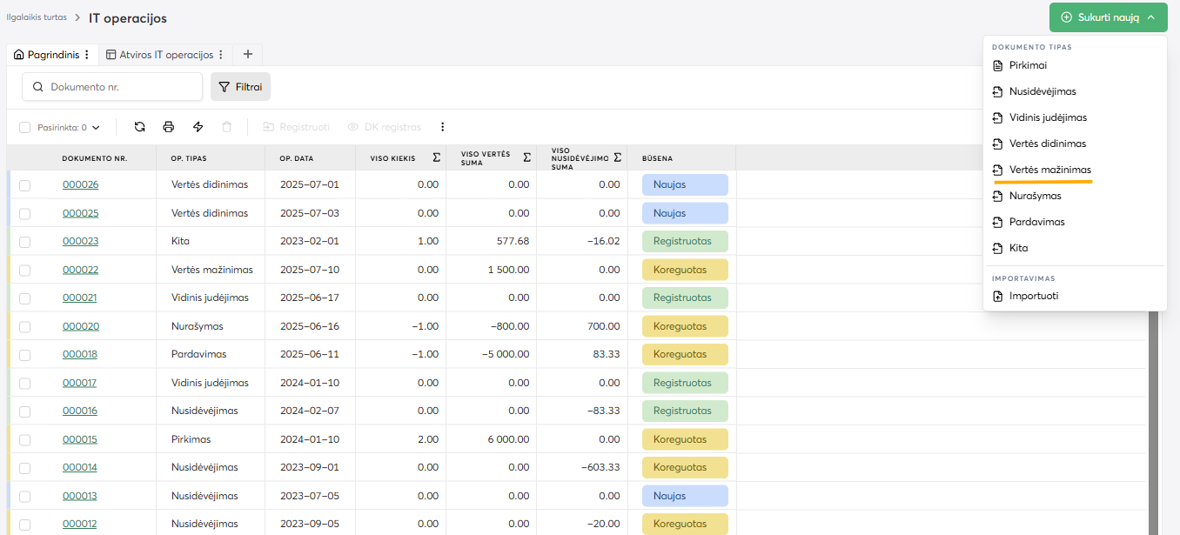Open the three-dot toolbar overflow menu
The height and width of the screenshot is (535, 1180).
coord(442,127)
